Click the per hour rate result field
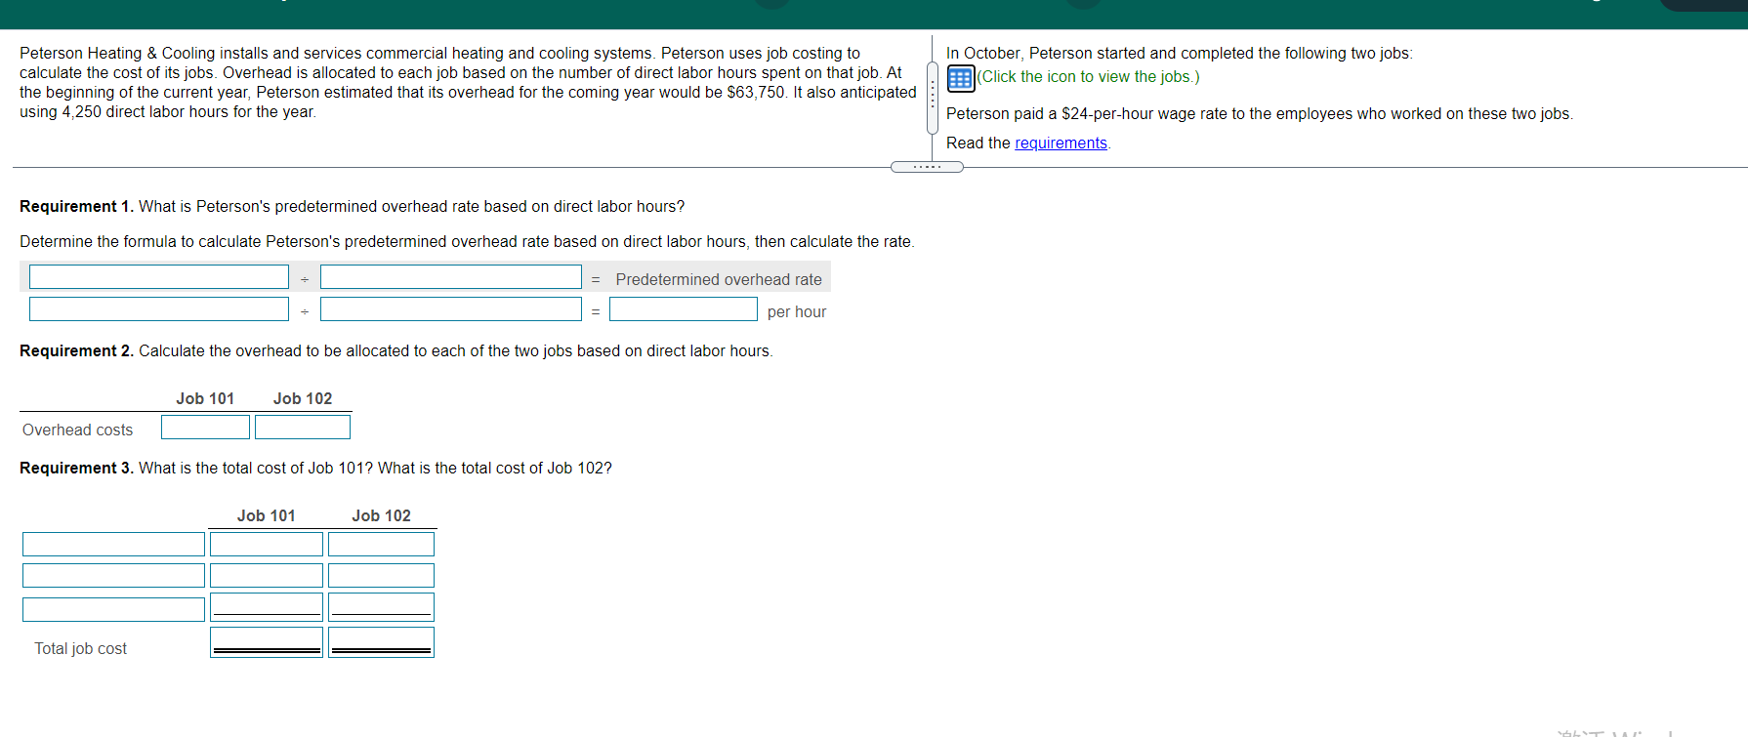1748x737 pixels. (x=684, y=309)
